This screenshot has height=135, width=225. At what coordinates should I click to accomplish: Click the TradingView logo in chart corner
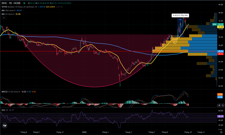5,125
